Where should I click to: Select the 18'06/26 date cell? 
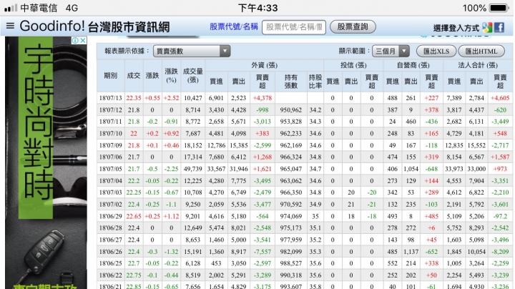click(110, 252)
